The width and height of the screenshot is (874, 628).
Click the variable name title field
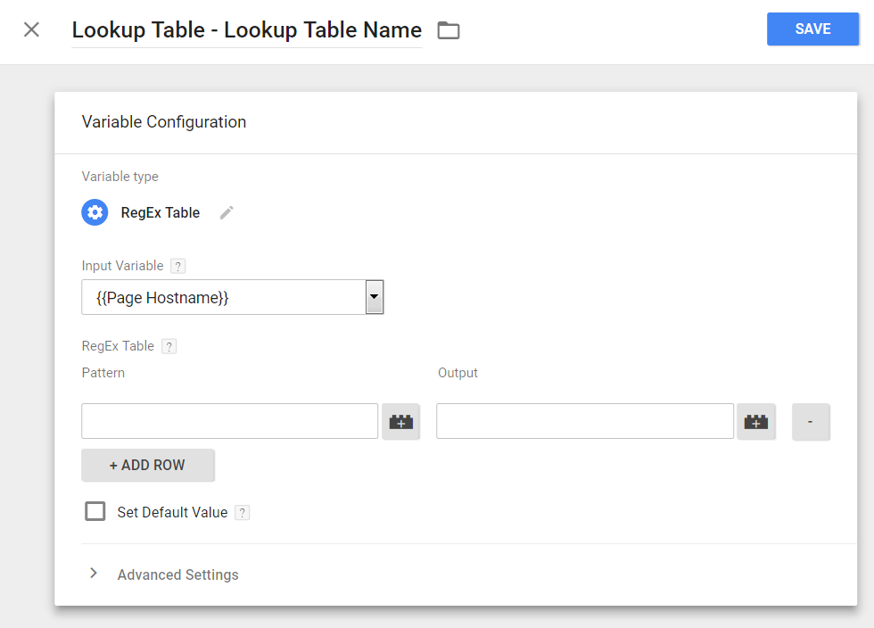[x=246, y=30]
